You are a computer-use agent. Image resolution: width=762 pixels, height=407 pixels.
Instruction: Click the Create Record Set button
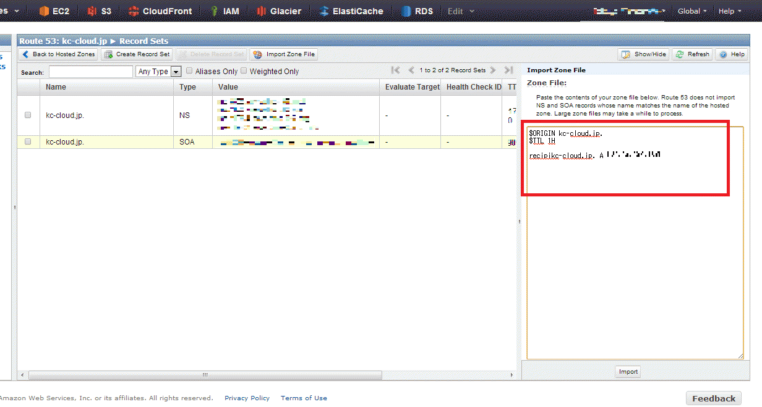coord(137,54)
